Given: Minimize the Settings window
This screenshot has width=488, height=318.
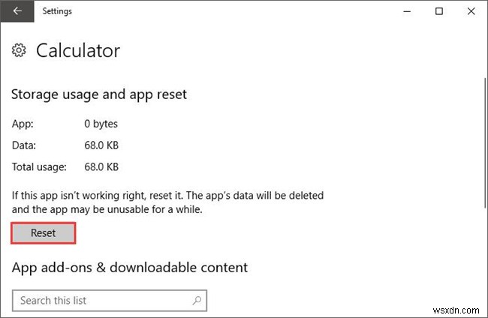Looking at the screenshot, I should pos(406,11).
